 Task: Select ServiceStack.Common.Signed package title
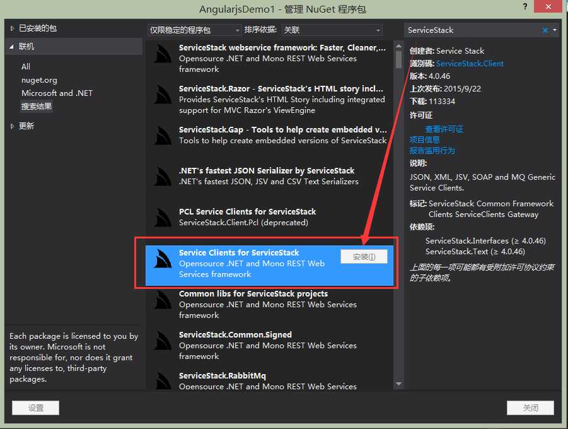coord(236,335)
